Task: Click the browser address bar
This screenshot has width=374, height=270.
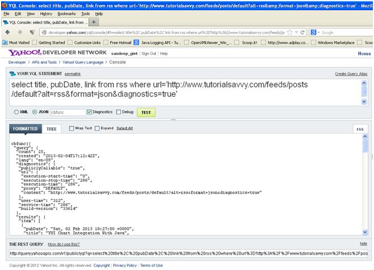Action: (167, 32)
